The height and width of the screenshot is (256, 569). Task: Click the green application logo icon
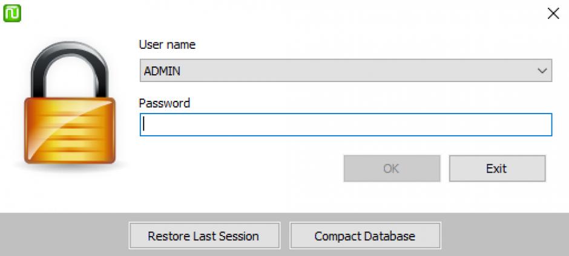(12, 13)
